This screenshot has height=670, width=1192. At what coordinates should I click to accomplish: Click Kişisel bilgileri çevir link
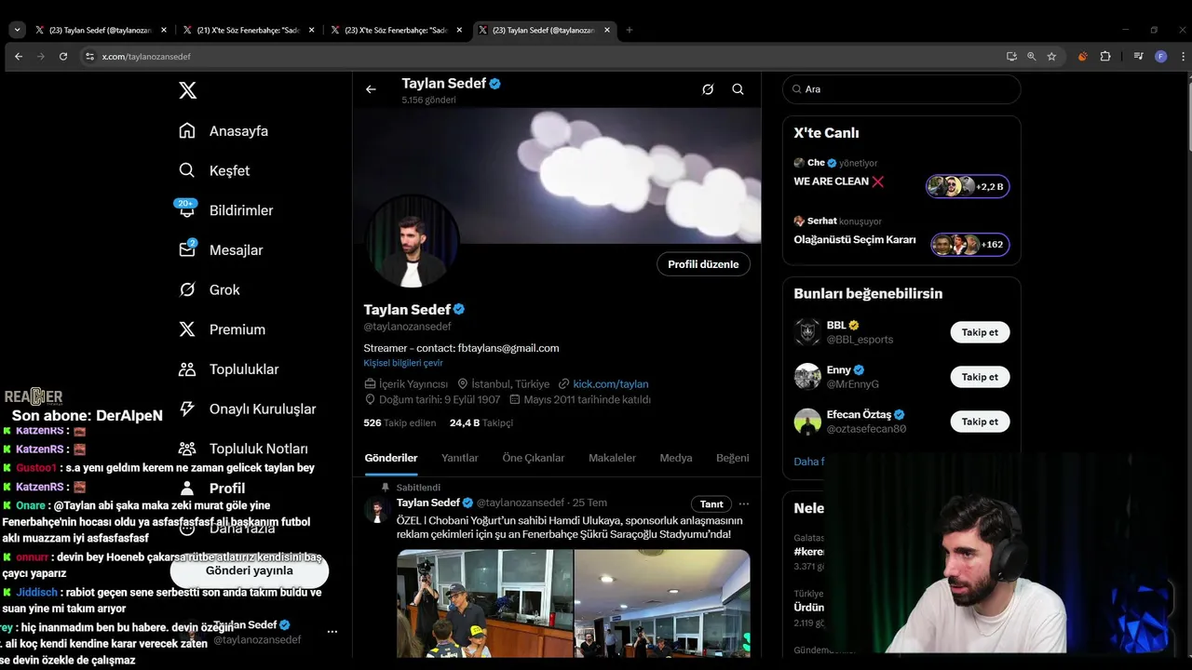pyautogui.click(x=403, y=363)
